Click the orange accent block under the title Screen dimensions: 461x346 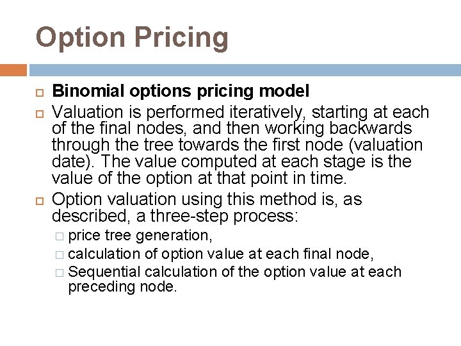coord(13,69)
